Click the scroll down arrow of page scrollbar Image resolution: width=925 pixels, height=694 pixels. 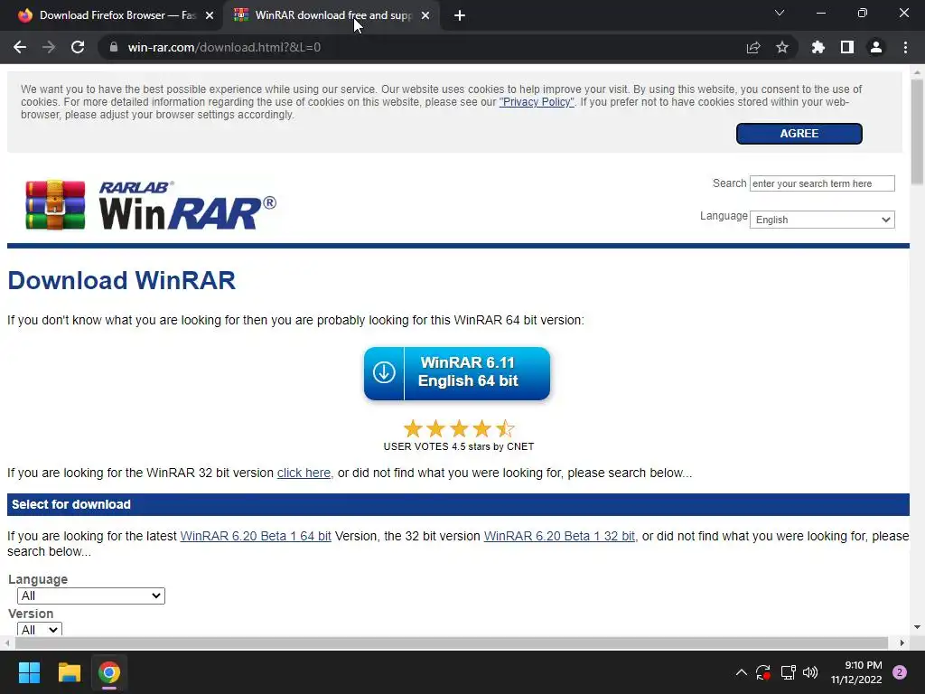pyautogui.click(x=918, y=627)
